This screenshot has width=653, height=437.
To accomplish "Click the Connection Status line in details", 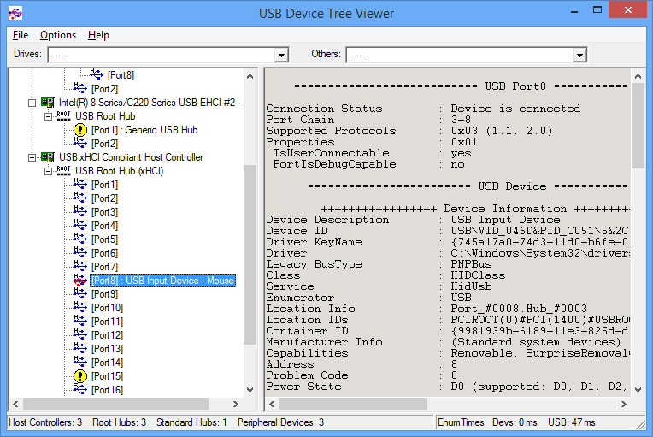I will point(423,109).
